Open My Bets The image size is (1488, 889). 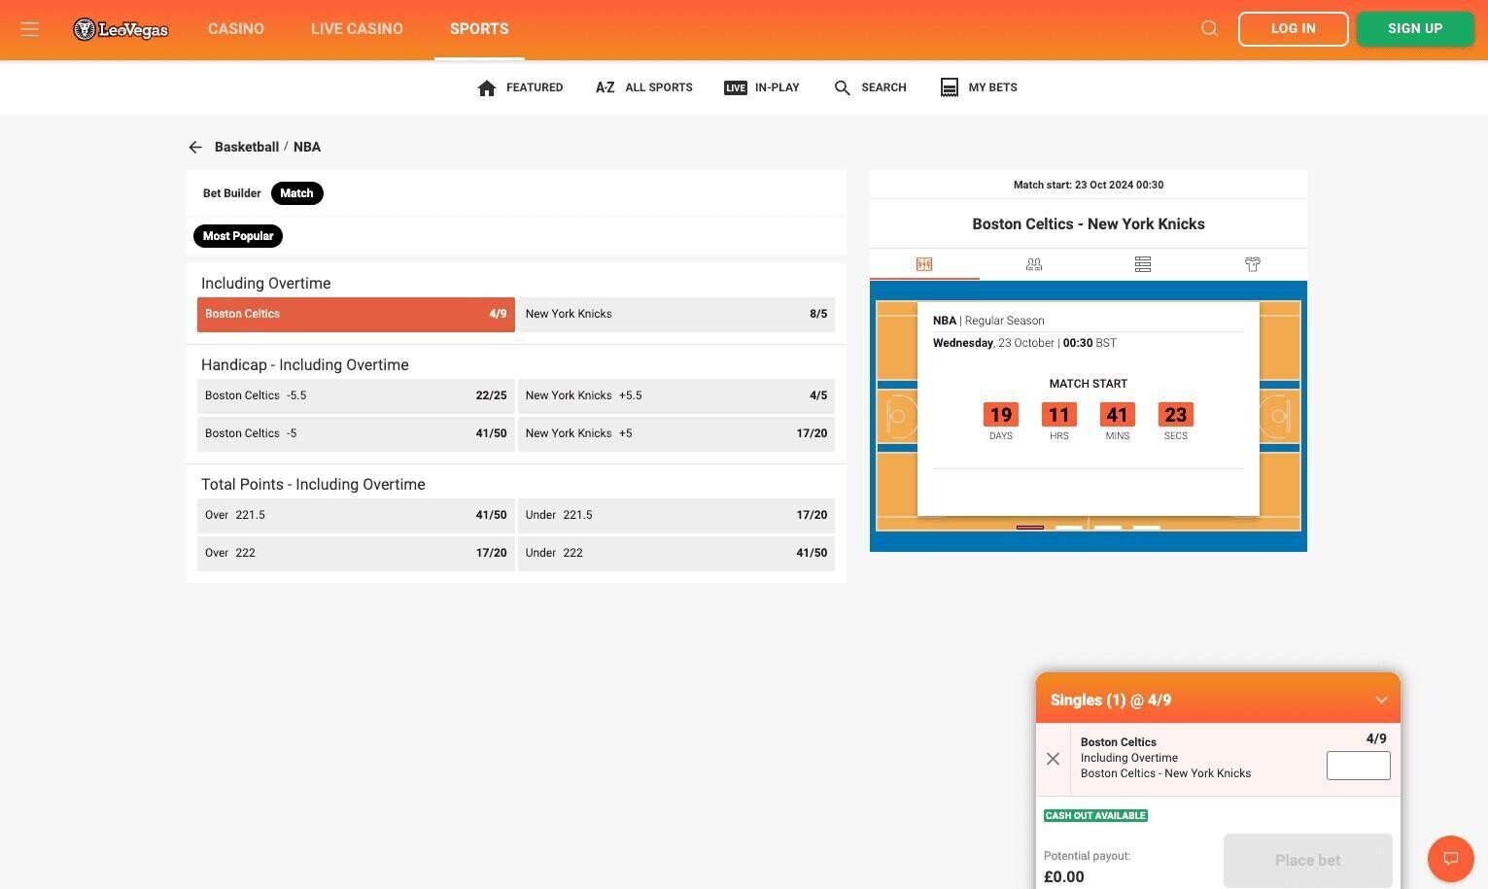pyautogui.click(x=979, y=87)
